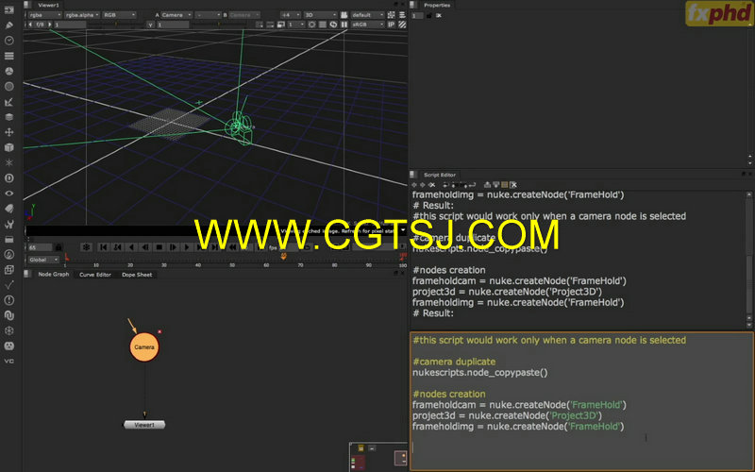Open the Keyer nodes menu
755x472 pixels.
point(8,102)
